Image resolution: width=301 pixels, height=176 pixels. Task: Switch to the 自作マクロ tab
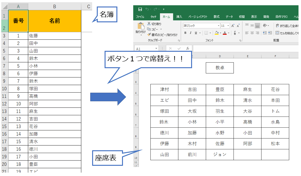click(281, 17)
